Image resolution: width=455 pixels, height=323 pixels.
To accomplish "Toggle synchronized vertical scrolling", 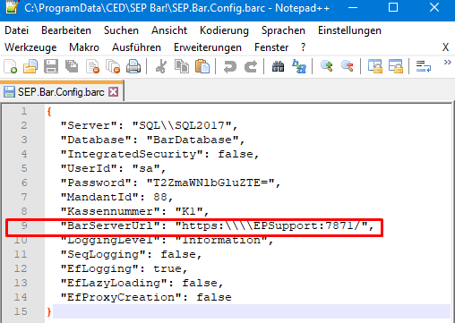I will 375,66.
